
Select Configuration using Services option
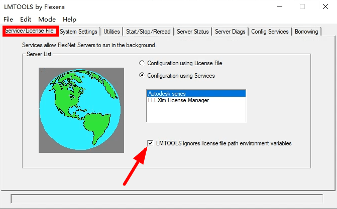(x=177, y=76)
